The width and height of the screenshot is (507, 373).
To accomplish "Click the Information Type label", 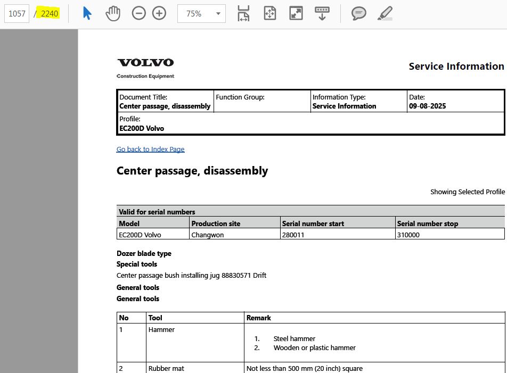I will (x=339, y=97).
